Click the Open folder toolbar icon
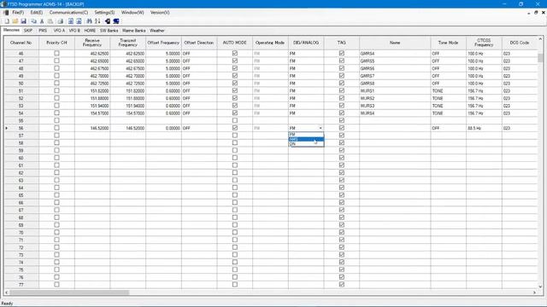This screenshot has width=547, height=307. click(15, 21)
